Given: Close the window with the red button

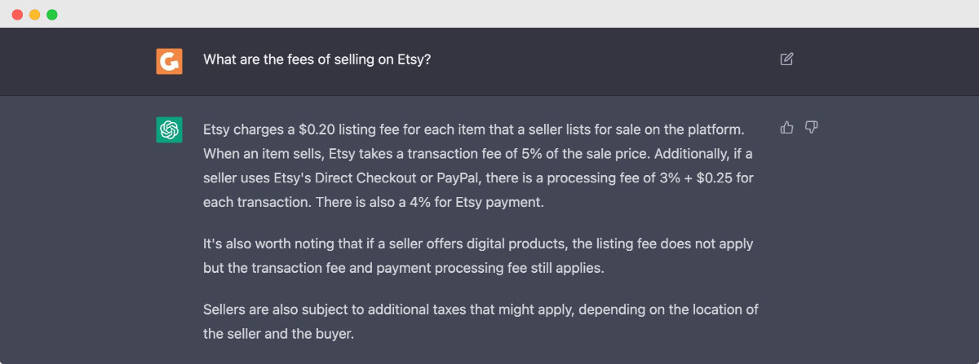Looking at the screenshot, I should click(17, 15).
